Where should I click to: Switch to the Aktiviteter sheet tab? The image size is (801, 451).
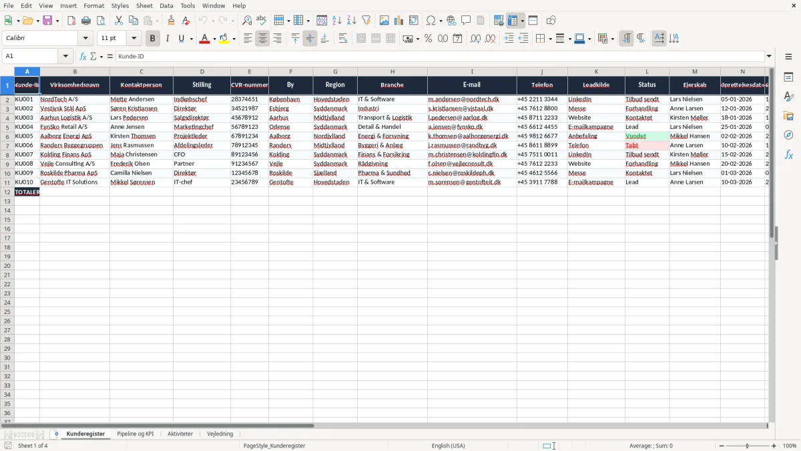[180, 434]
